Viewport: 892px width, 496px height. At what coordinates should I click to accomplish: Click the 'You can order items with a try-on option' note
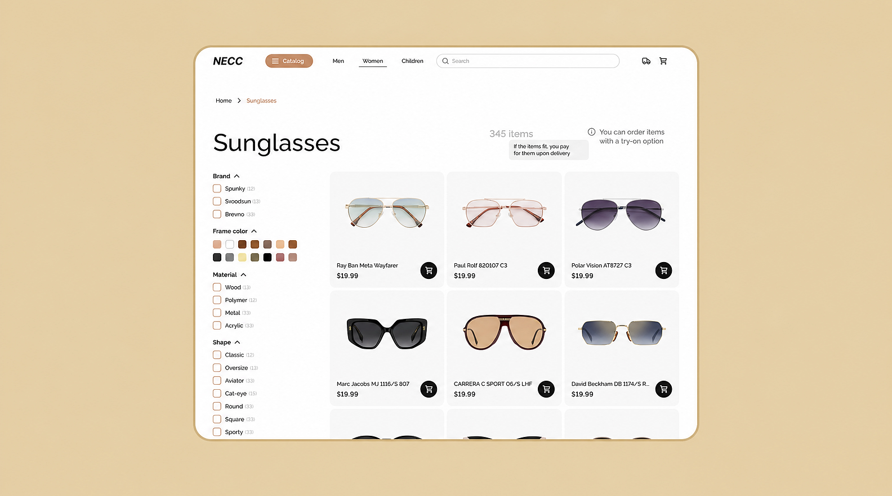pyautogui.click(x=631, y=137)
